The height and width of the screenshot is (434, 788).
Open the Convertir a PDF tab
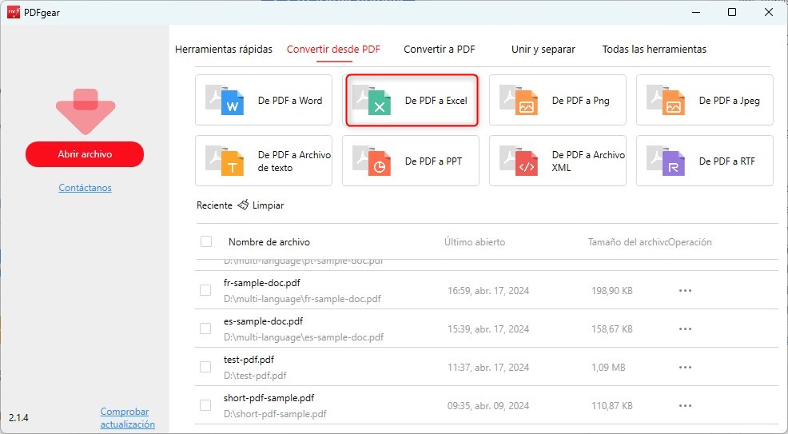(x=440, y=50)
